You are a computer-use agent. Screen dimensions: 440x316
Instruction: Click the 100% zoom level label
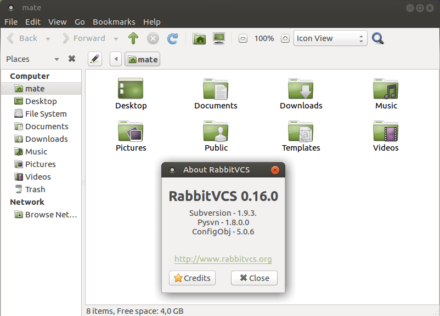(264, 38)
